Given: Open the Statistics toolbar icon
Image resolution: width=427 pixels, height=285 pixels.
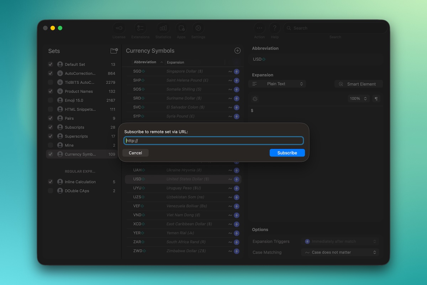Looking at the screenshot, I should [163, 28].
